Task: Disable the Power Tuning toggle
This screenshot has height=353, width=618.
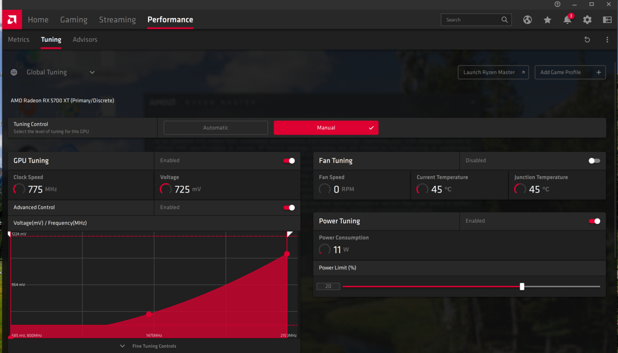Action: (x=594, y=221)
